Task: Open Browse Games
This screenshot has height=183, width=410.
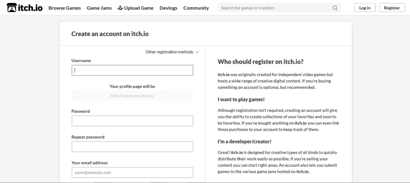Action: (65, 8)
